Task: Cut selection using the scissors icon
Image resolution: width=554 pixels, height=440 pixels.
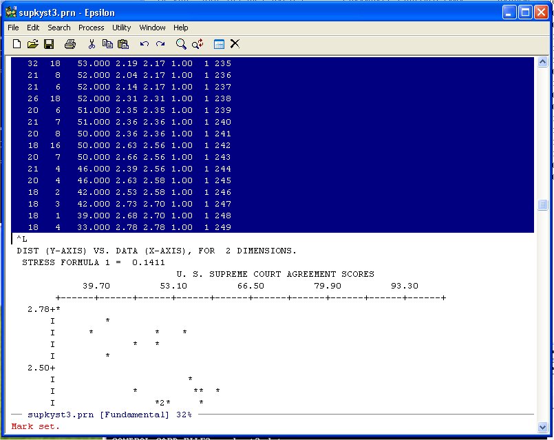Action: [x=92, y=44]
